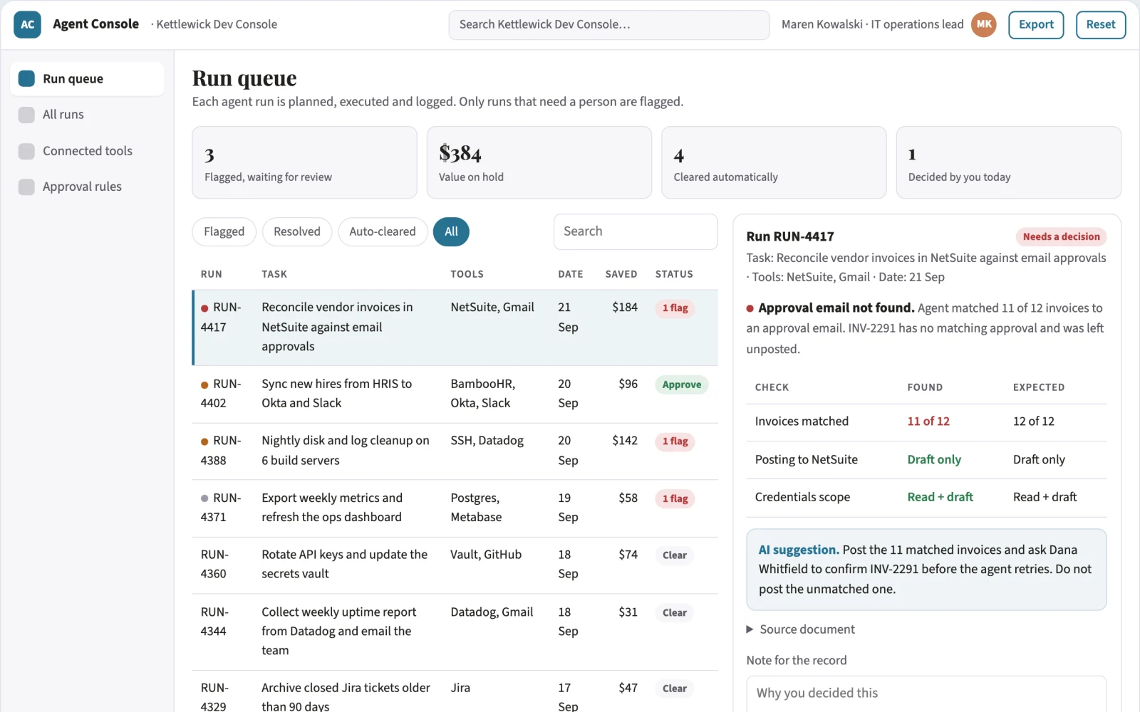Click the Flagged, waiting for review card

tap(304, 162)
